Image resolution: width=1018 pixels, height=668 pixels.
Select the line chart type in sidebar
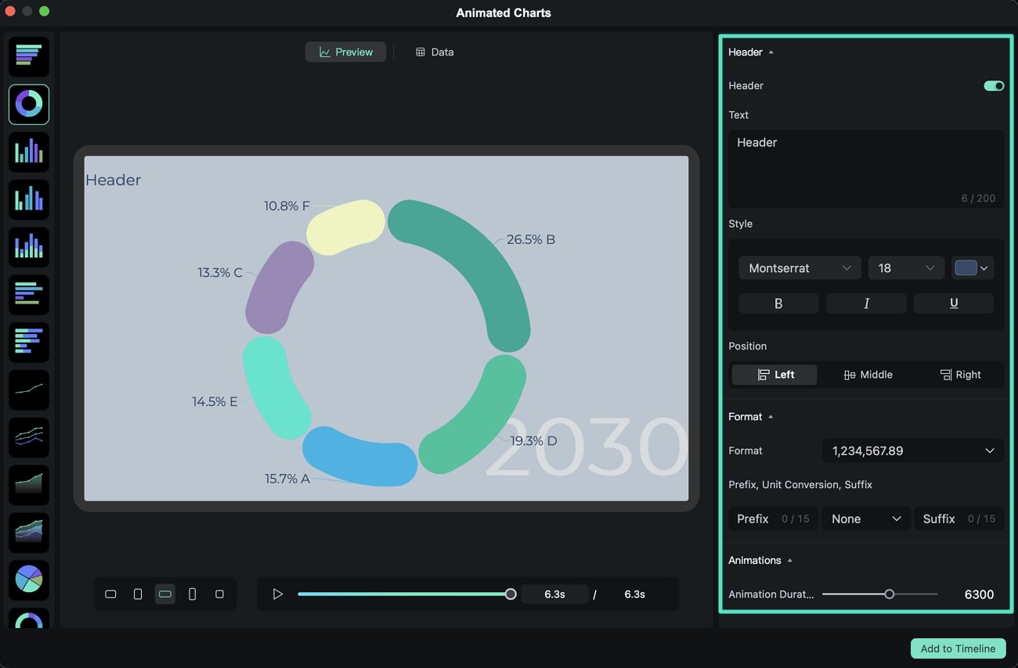[x=28, y=390]
